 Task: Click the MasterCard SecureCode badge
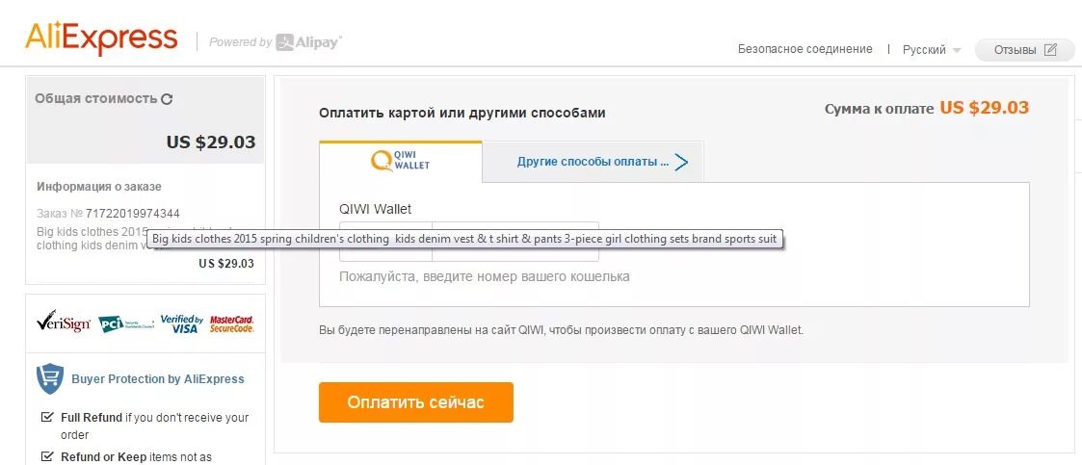[232, 323]
